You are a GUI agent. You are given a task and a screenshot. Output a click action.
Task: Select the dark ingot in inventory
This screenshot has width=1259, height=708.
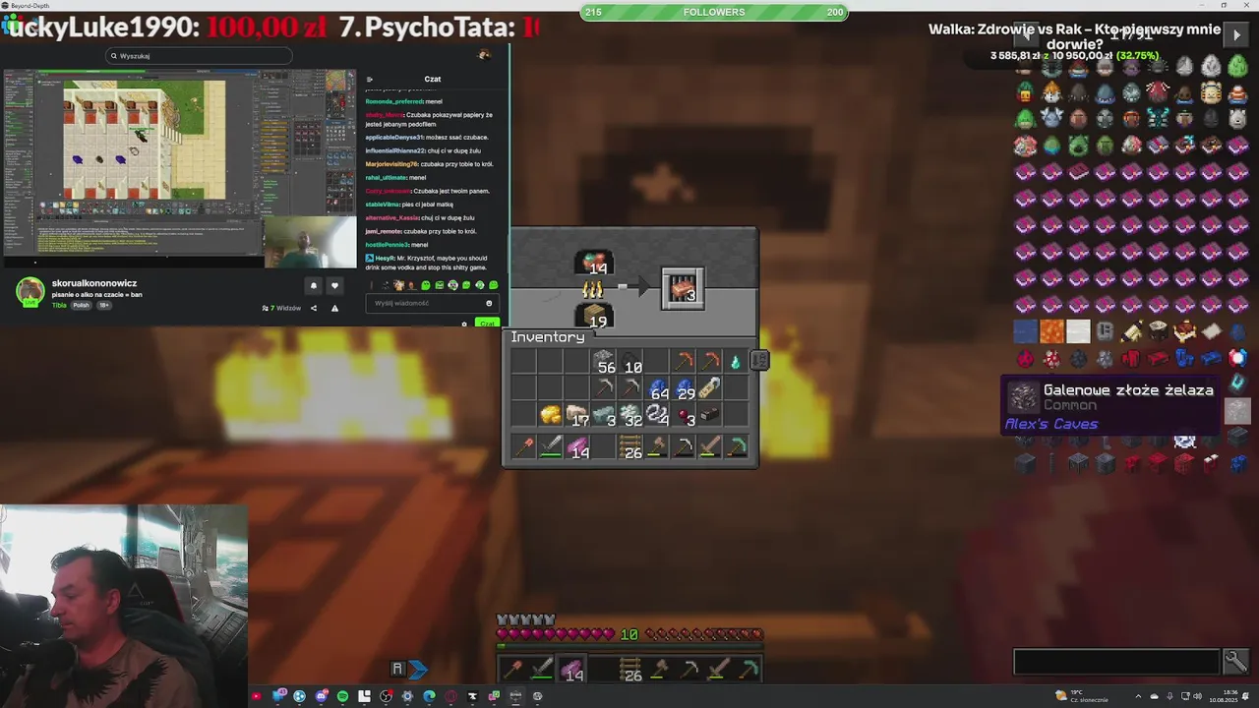click(709, 415)
